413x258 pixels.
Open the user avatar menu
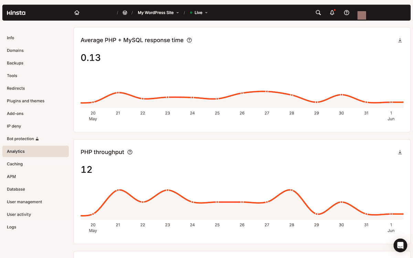pos(362,15)
